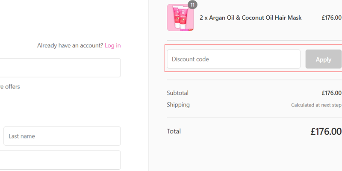Viewport: 342px width, 171px height.
Task: Select the large Total amount £176.00
Action: pos(326,132)
